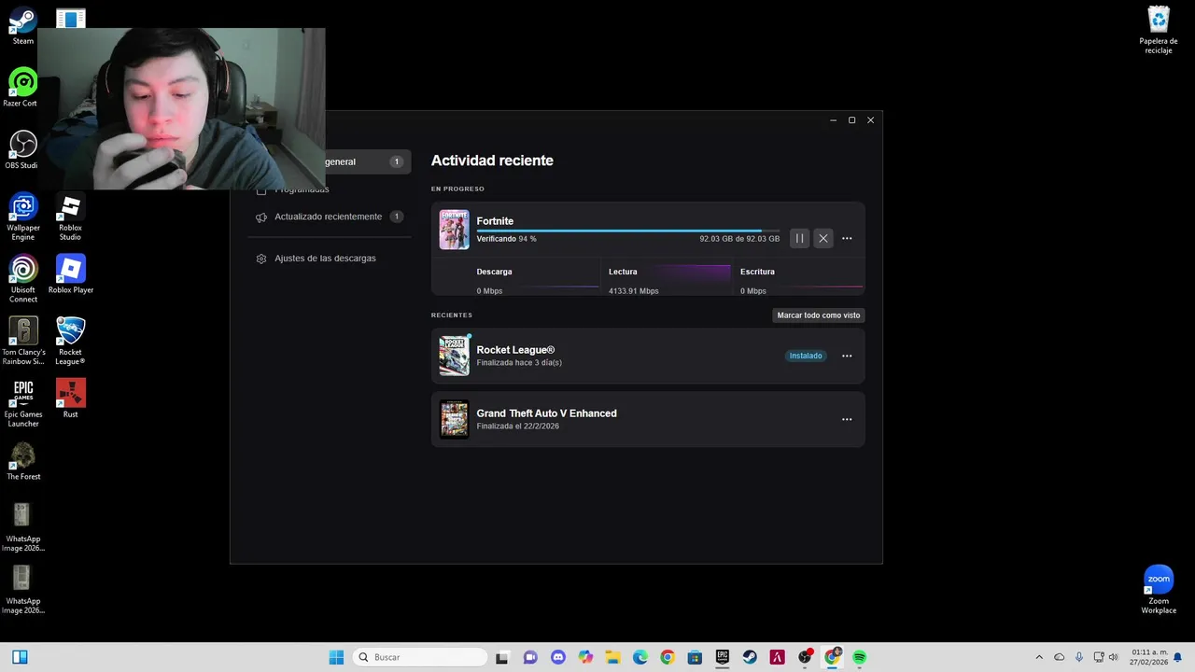Click 'Finalizada hace 3 día(s)' text
Image resolution: width=1195 pixels, height=672 pixels.
pyautogui.click(x=519, y=362)
